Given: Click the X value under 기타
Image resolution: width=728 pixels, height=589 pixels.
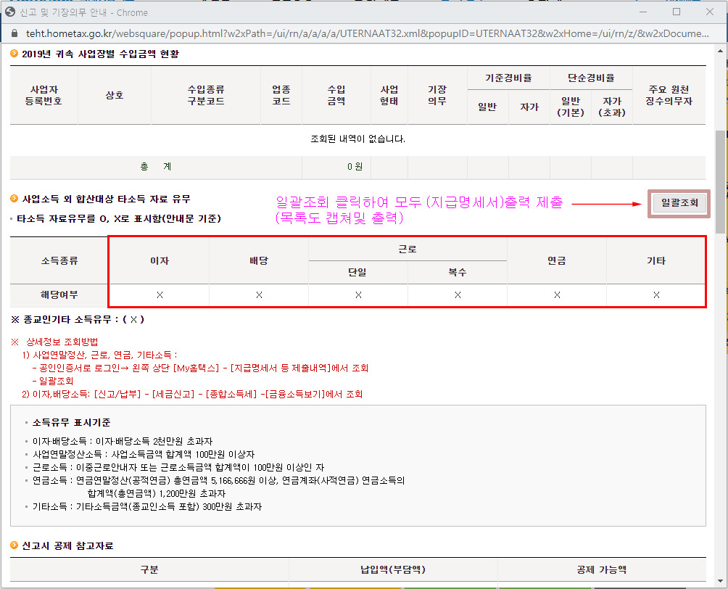Looking at the screenshot, I should pos(656,295).
